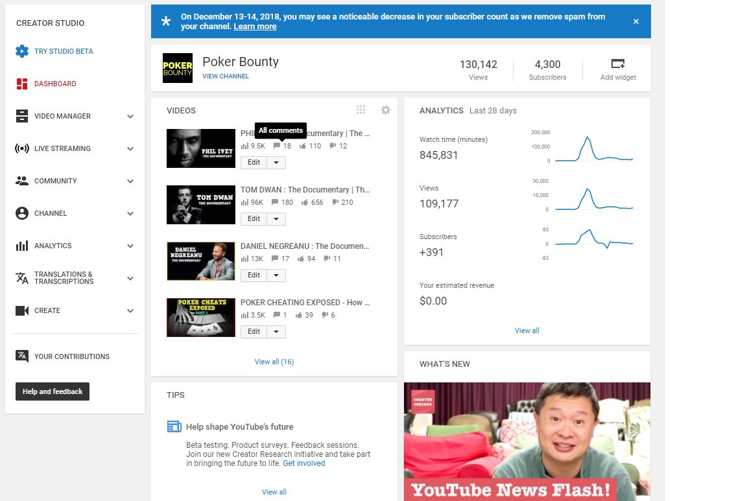The width and height of the screenshot is (747, 501).
Task: Expand the Channel section chevron
Action: click(130, 213)
